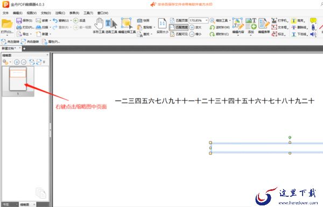Take a snapshot with 快照
Screen dimensions: 323x207
[x=143, y=20]
